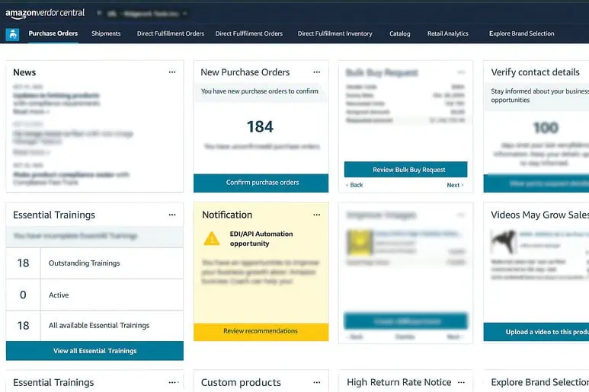Viewport: 589px width, 392px height.
Task: Click the 184 purchase orders count
Action: (260, 127)
